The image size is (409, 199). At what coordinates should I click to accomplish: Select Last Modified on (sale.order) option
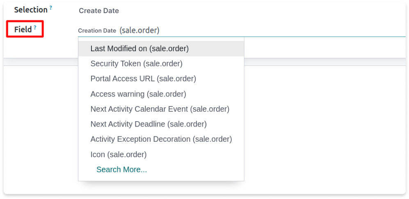tap(161, 49)
